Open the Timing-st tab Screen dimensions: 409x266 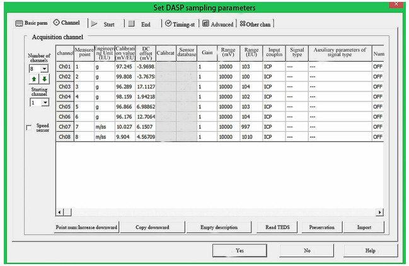(180, 24)
